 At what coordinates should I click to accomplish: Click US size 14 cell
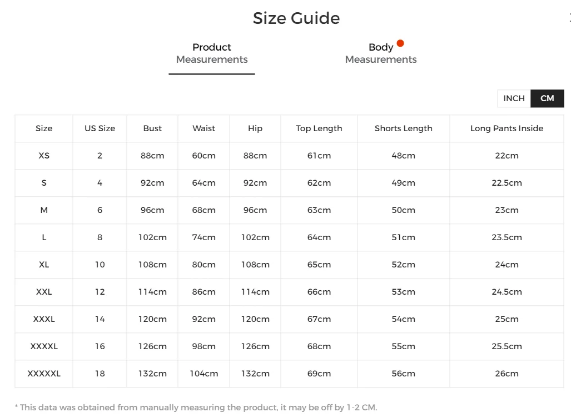[x=100, y=319]
